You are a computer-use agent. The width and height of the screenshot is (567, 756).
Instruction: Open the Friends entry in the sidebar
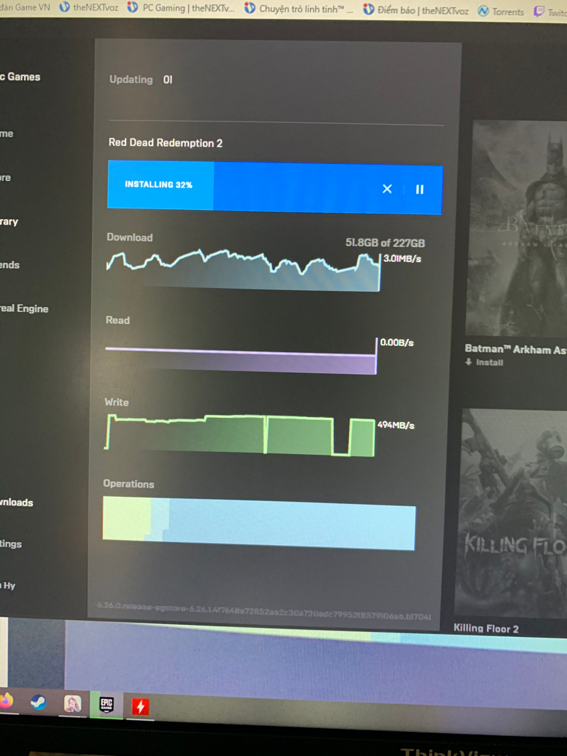(9, 265)
